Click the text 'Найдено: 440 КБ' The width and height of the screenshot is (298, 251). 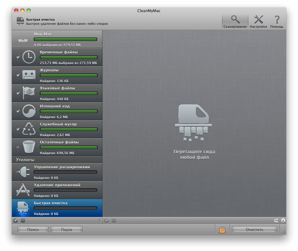(x=54, y=99)
